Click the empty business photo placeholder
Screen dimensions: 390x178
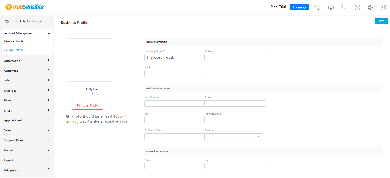coord(90,60)
